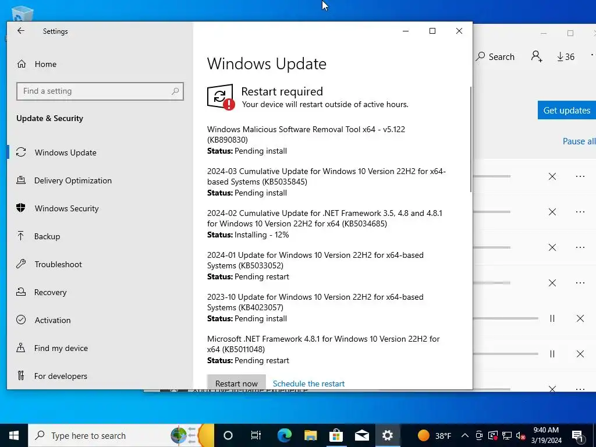Click the Find a setting search field
Viewport: 596px width, 447px height.
[100, 91]
